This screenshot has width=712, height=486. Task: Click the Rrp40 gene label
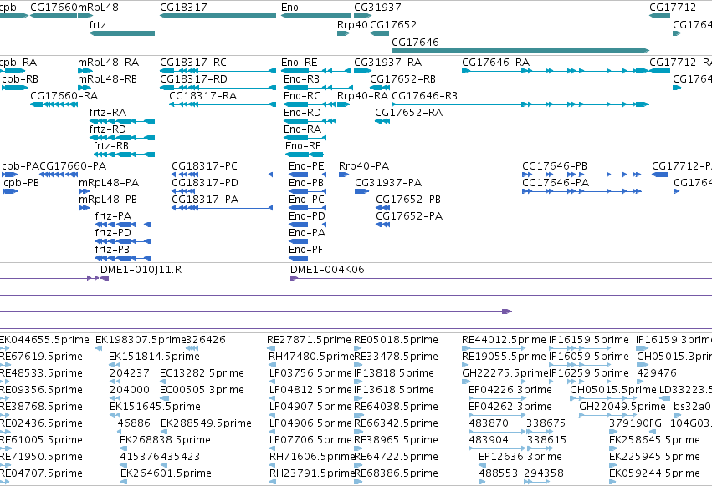click(x=352, y=24)
